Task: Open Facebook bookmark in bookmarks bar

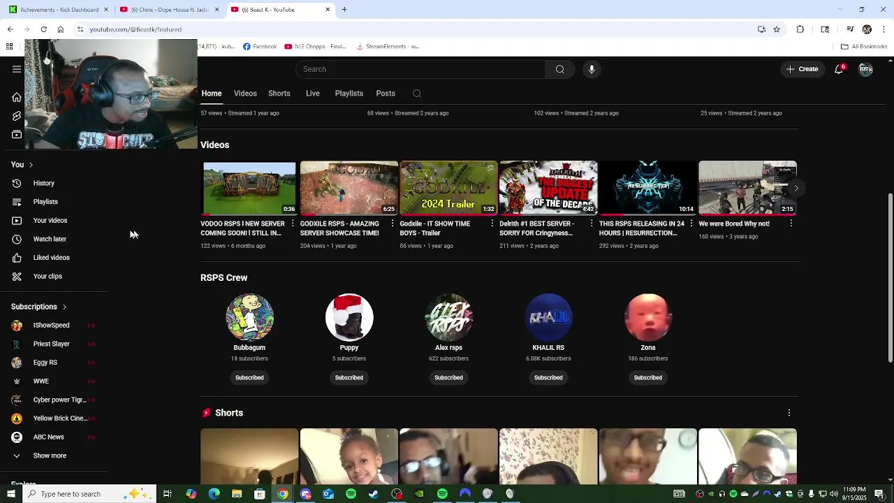Action: pyautogui.click(x=260, y=47)
